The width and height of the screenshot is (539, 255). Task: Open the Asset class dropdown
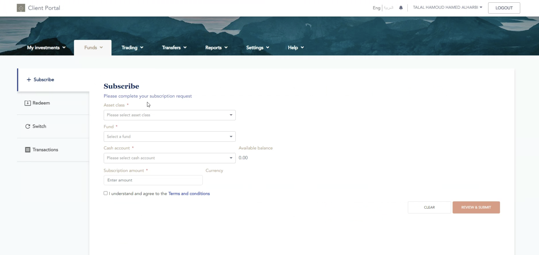pos(169,115)
